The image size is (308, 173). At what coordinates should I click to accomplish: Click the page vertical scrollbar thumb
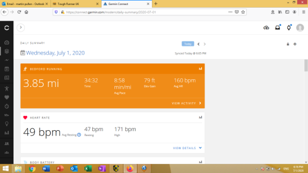click(x=306, y=65)
